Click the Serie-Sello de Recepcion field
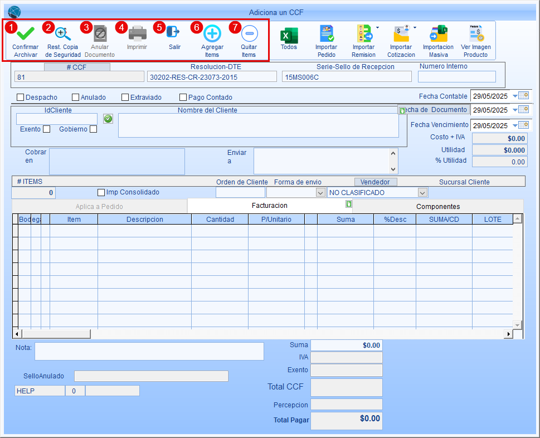The height and width of the screenshot is (438, 540). 347,77
